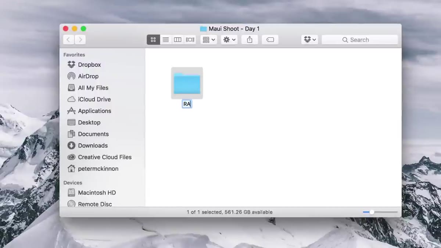441x248 pixels.
Task: Go forward with the forward arrow
Action: coord(80,40)
